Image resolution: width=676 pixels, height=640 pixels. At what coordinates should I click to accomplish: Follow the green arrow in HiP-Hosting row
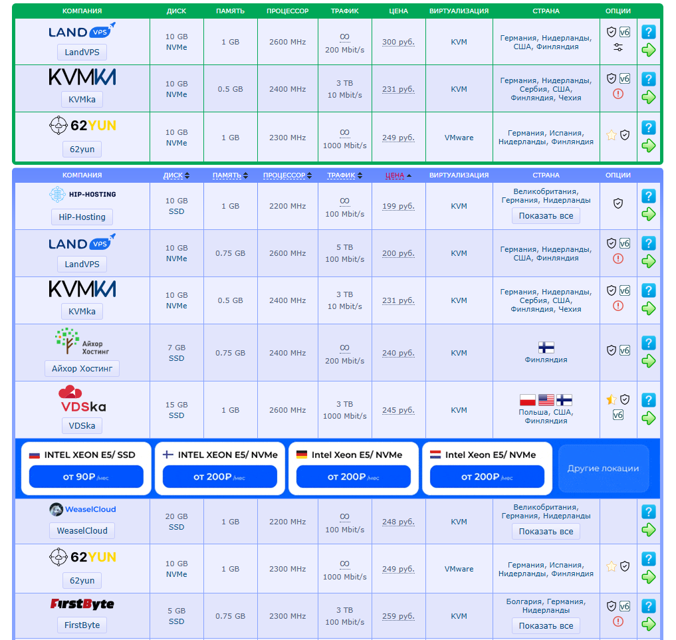click(x=648, y=214)
